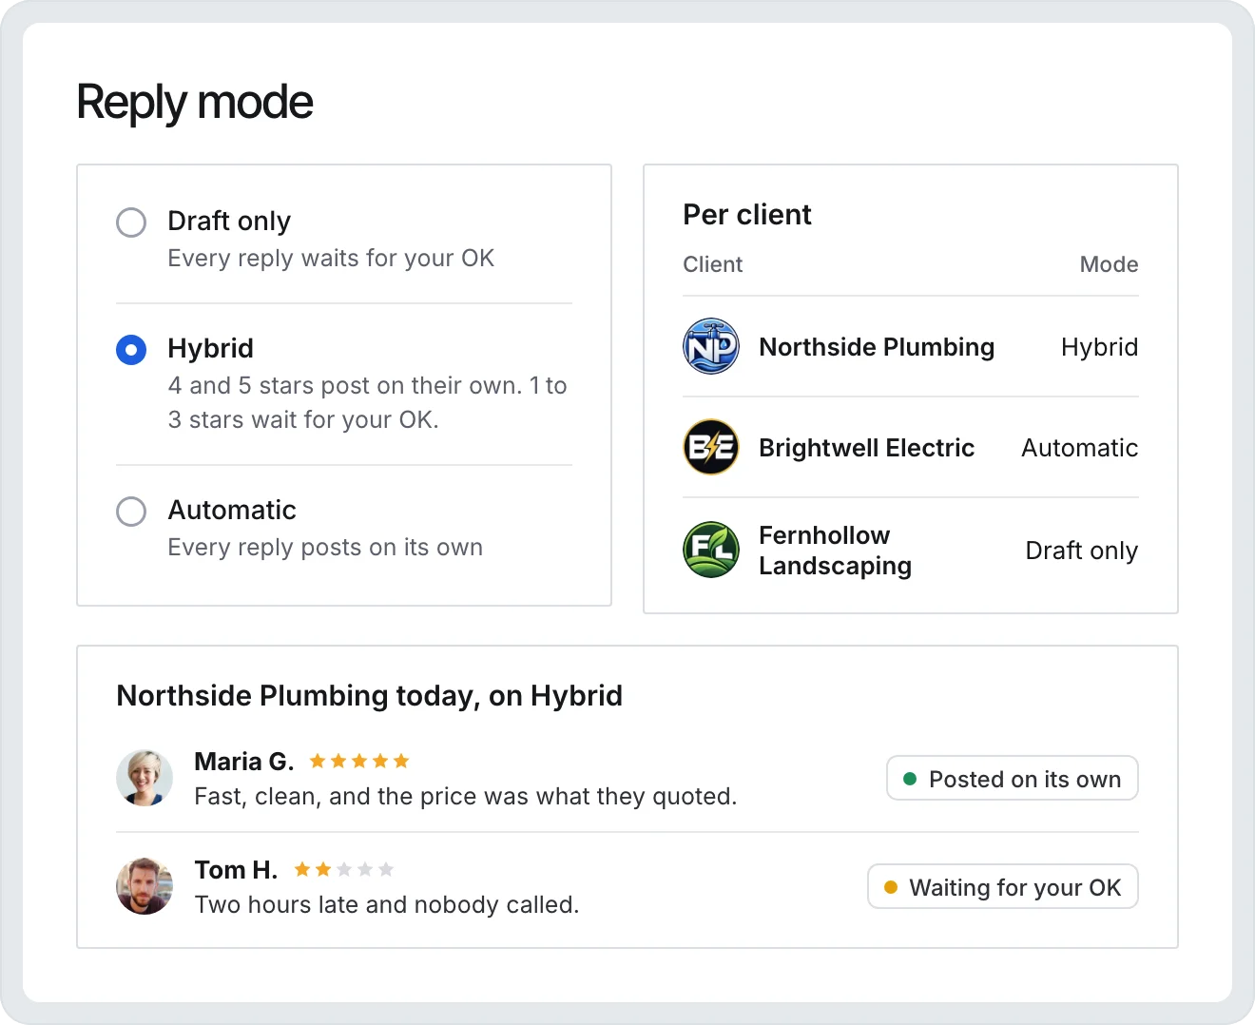Screen dimensions: 1255x1025
Task: Click the Fernhollow Landscaping logo icon
Action: (x=711, y=550)
